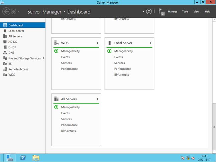This screenshot has width=216, height=162.
Task: Open WDS in the sidebar
Action: coord(23,75)
